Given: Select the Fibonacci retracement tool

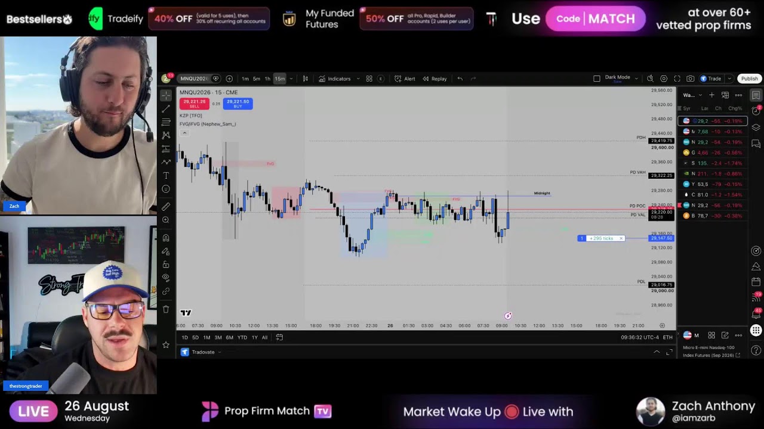Looking at the screenshot, I should tap(166, 122).
